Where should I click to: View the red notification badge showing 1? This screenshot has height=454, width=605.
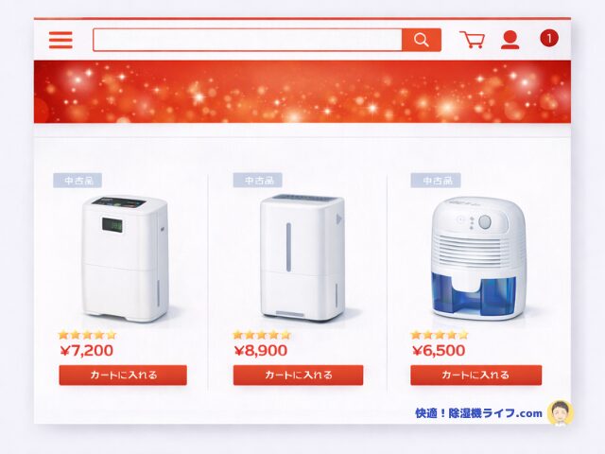(549, 38)
